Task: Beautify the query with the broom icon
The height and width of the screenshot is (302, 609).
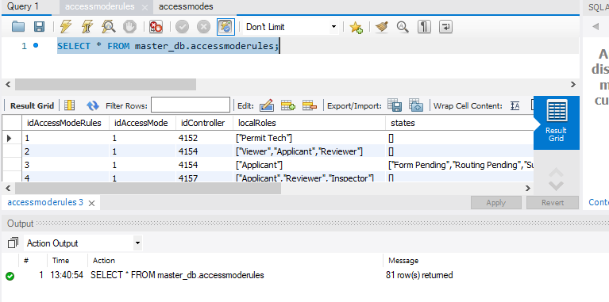Action: pos(382,27)
